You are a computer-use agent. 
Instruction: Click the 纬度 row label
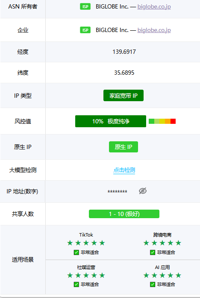coord(23,73)
